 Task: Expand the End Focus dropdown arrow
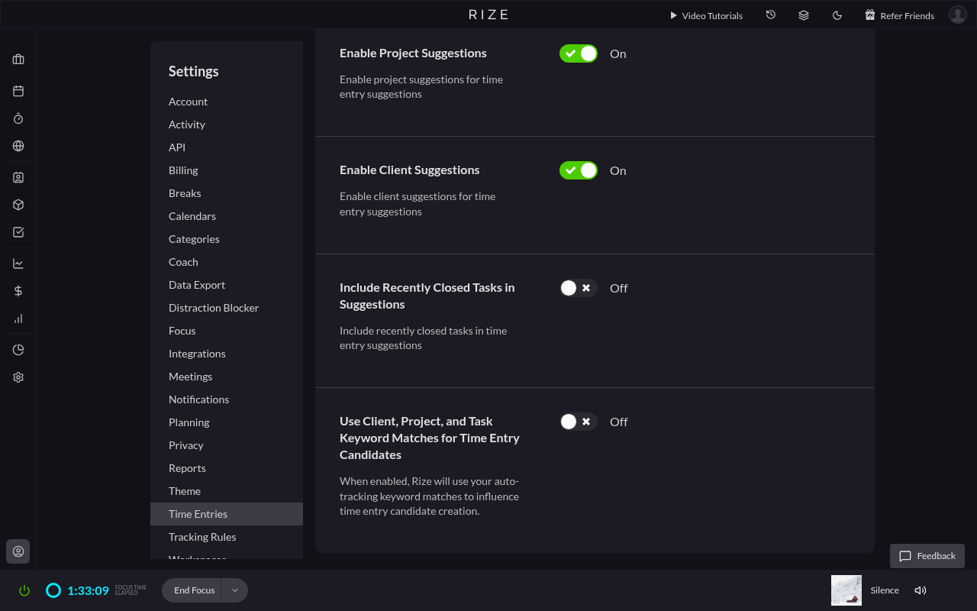click(x=235, y=590)
